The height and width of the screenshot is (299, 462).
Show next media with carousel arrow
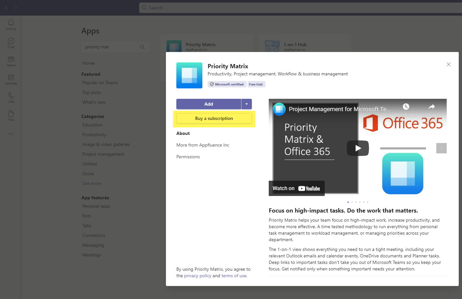[x=441, y=148]
